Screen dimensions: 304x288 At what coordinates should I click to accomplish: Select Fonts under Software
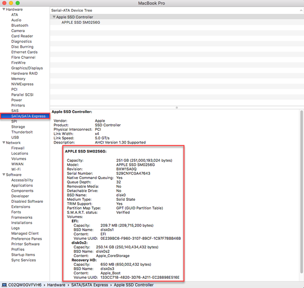(16, 212)
